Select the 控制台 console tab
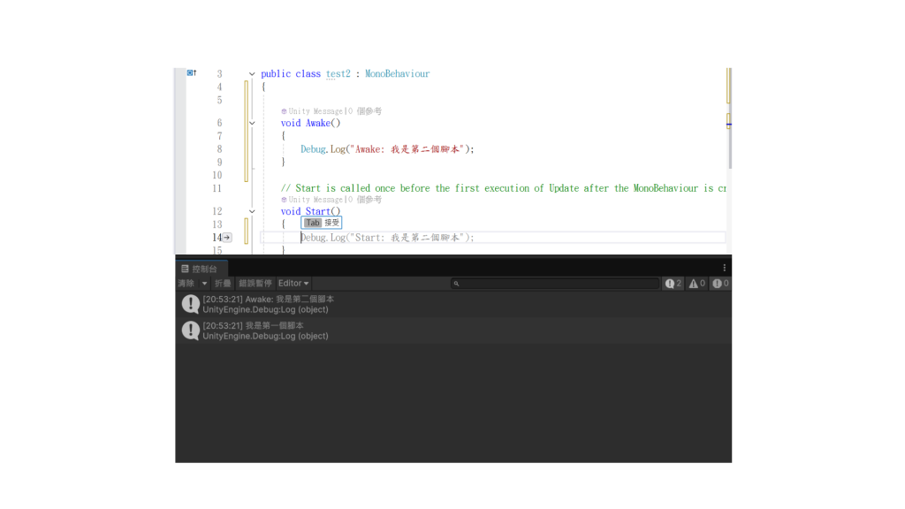 point(202,269)
